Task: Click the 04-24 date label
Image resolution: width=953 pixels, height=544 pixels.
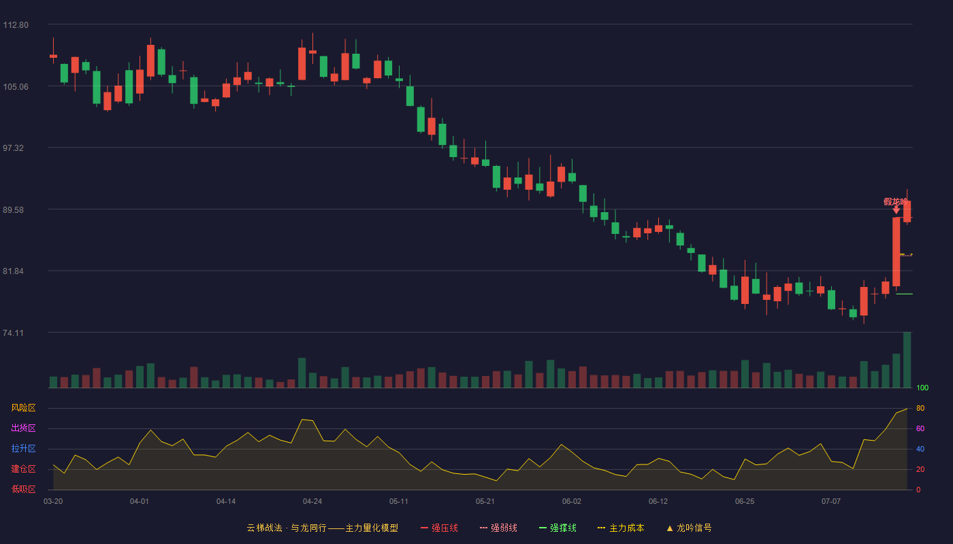Action: pos(312,501)
